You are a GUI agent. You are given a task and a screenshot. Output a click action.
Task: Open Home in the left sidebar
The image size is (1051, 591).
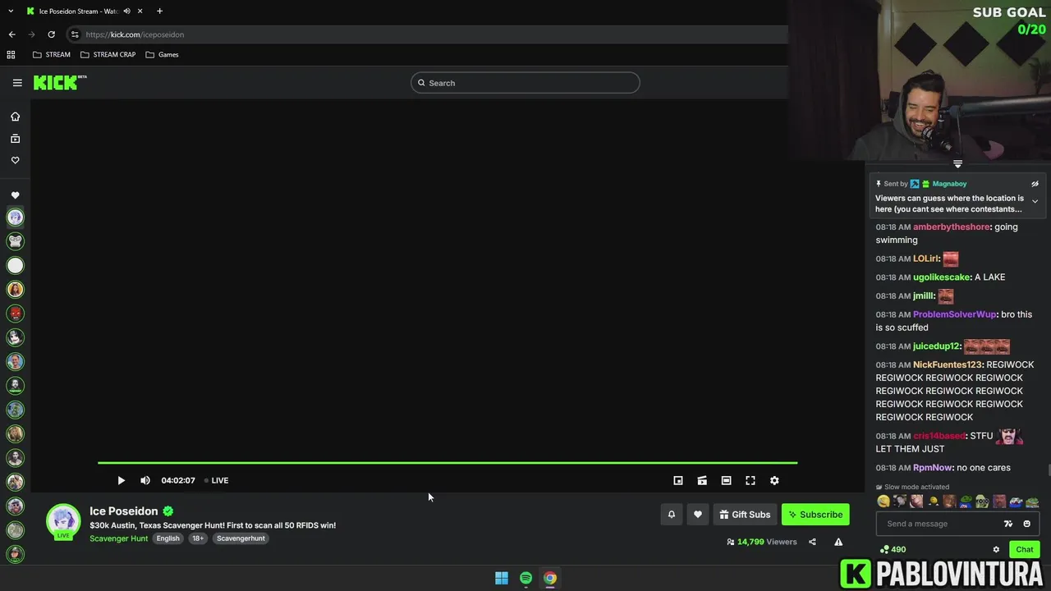click(x=15, y=117)
